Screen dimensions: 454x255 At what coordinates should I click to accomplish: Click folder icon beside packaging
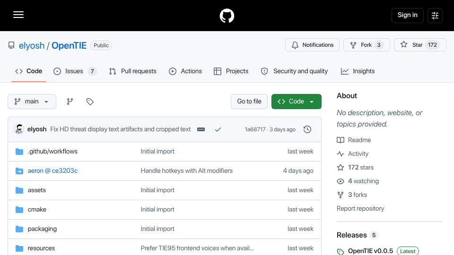pyautogui.click(x=19, y=229)
